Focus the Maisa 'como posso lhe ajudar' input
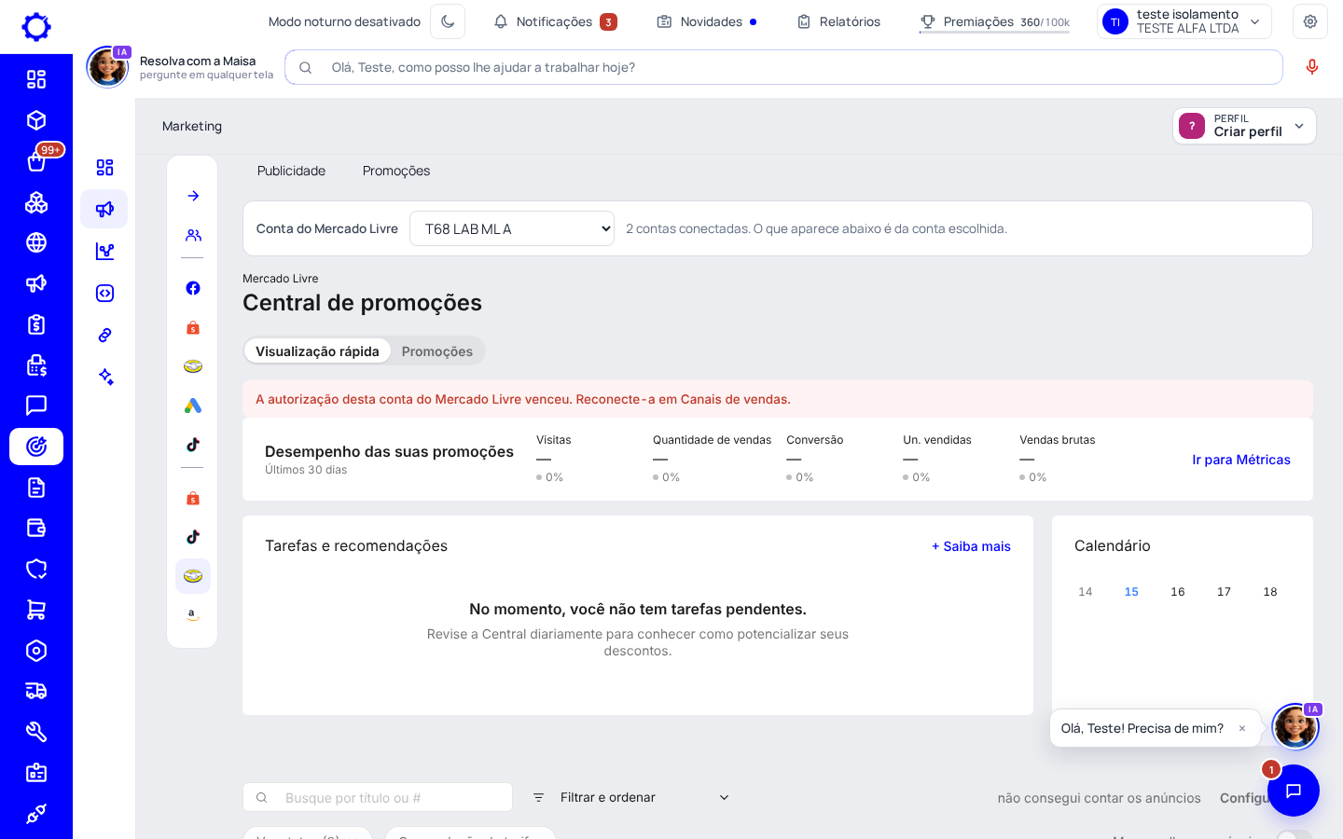This screenshot has height=839, width=1343. (783, 67)
